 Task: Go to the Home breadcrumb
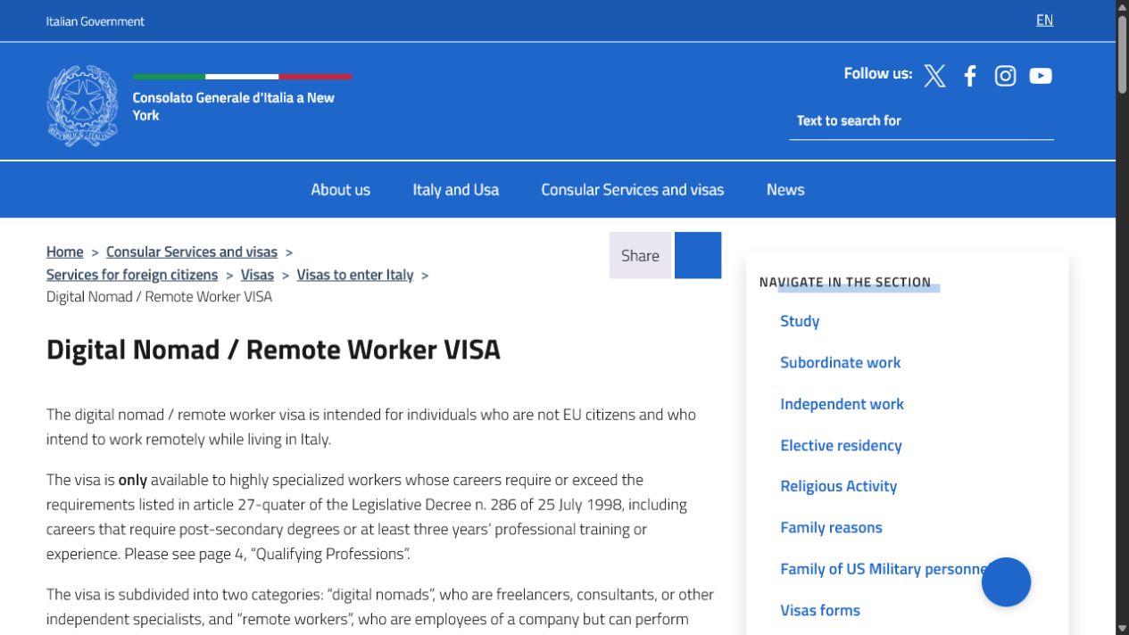tap(64, 252)
